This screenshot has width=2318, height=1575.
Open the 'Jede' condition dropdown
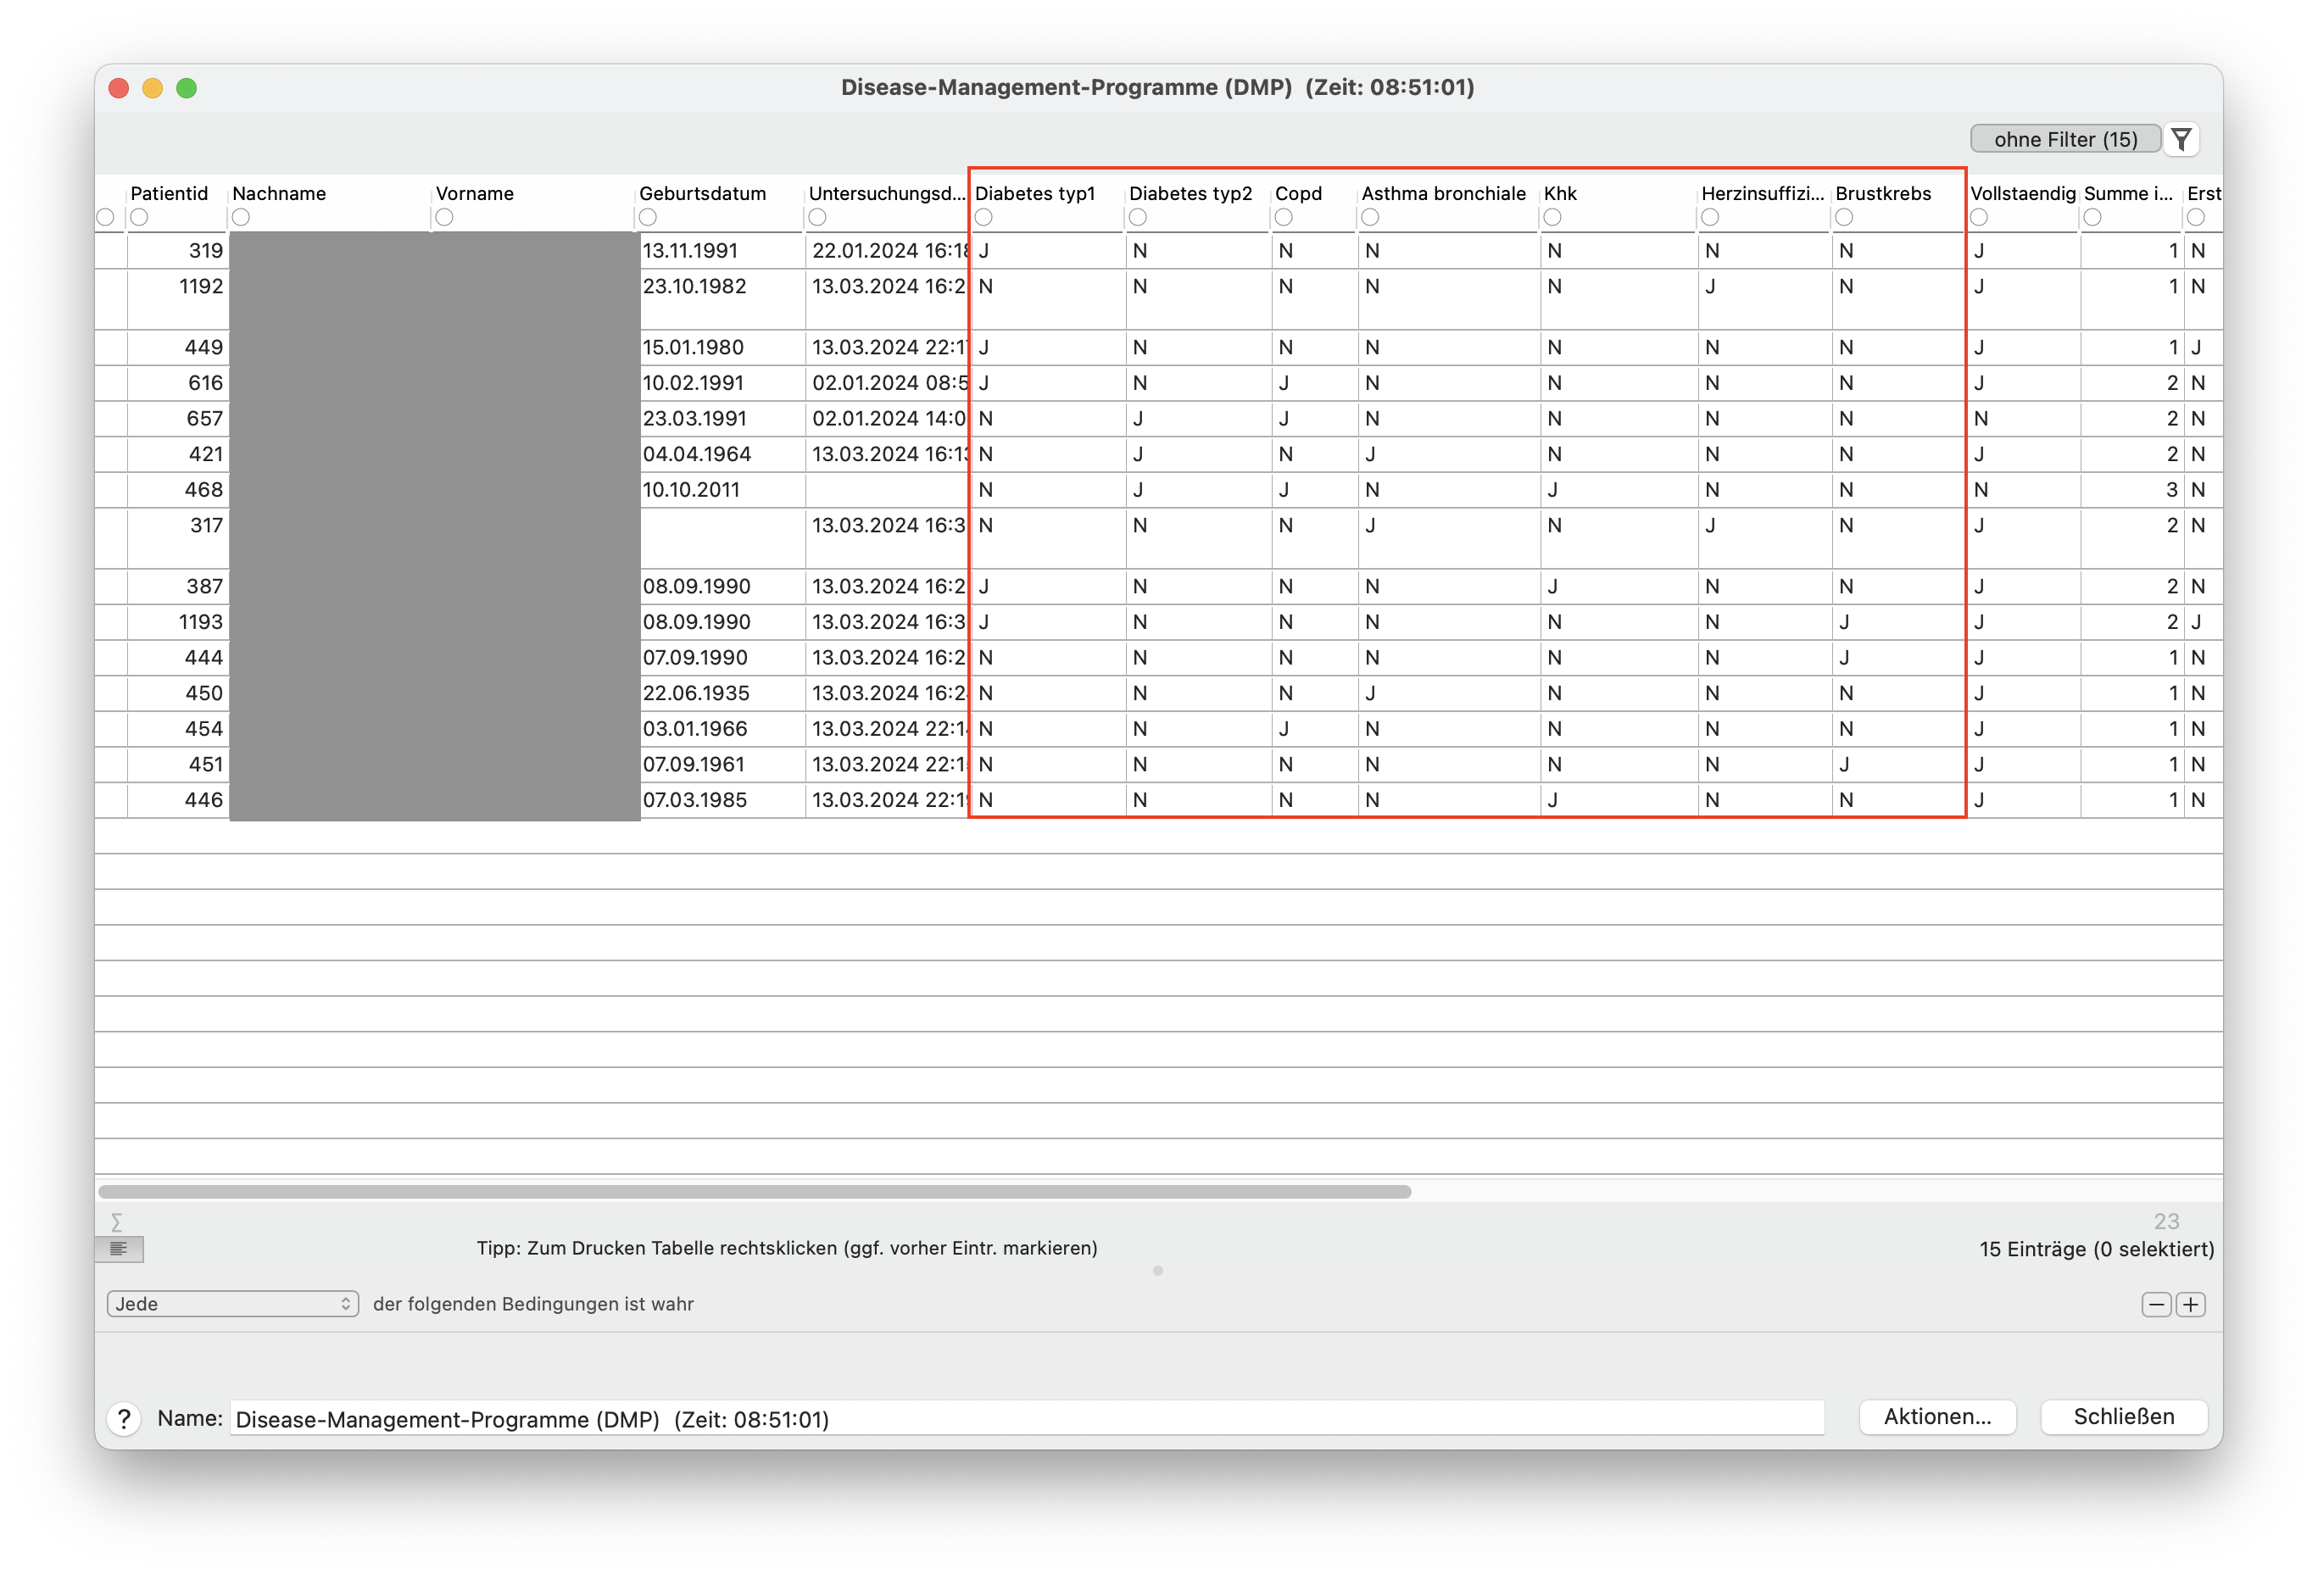coord(232,1305)
